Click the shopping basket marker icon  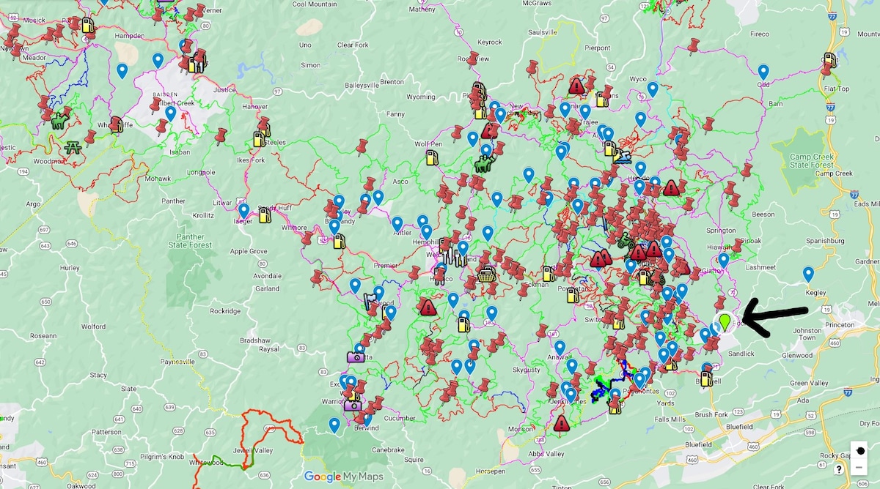coord(485,275)
